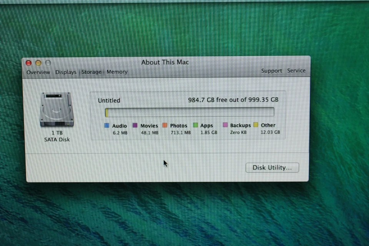Switch to the Overview tab
This screenshot has height=246, width=369.
38,72
